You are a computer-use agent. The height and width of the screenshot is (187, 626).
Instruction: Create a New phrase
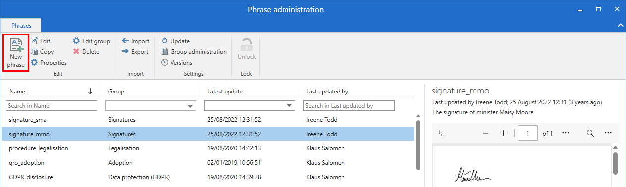click(16, 53)
